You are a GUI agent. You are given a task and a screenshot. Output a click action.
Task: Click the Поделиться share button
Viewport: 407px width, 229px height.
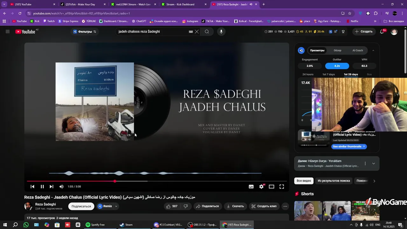point(207,206)
